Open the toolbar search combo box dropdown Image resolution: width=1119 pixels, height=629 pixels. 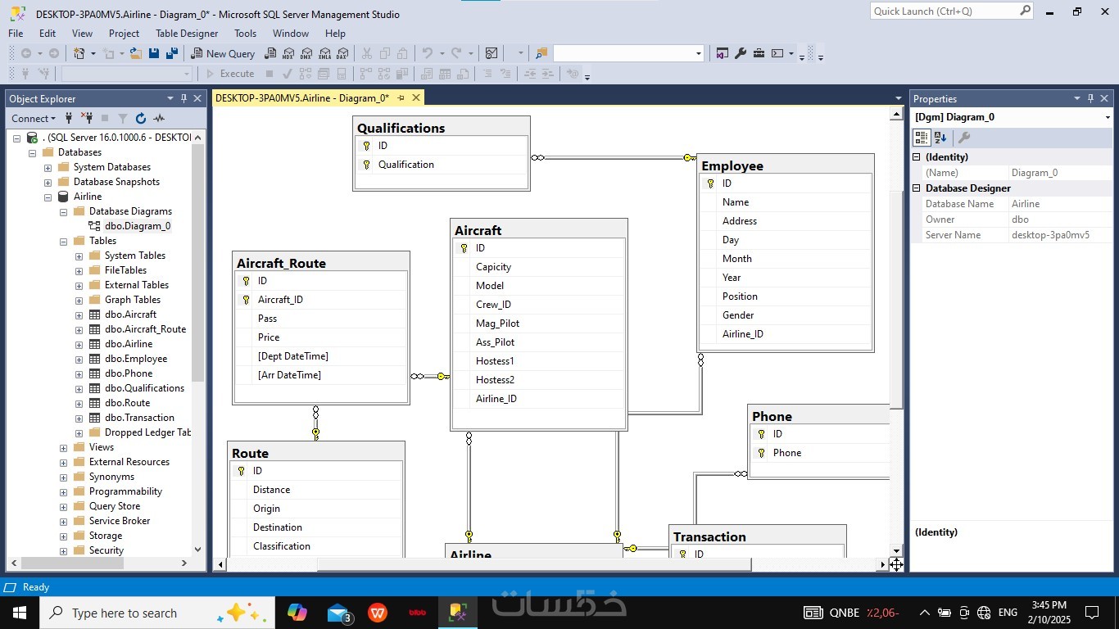coord(698,53)
